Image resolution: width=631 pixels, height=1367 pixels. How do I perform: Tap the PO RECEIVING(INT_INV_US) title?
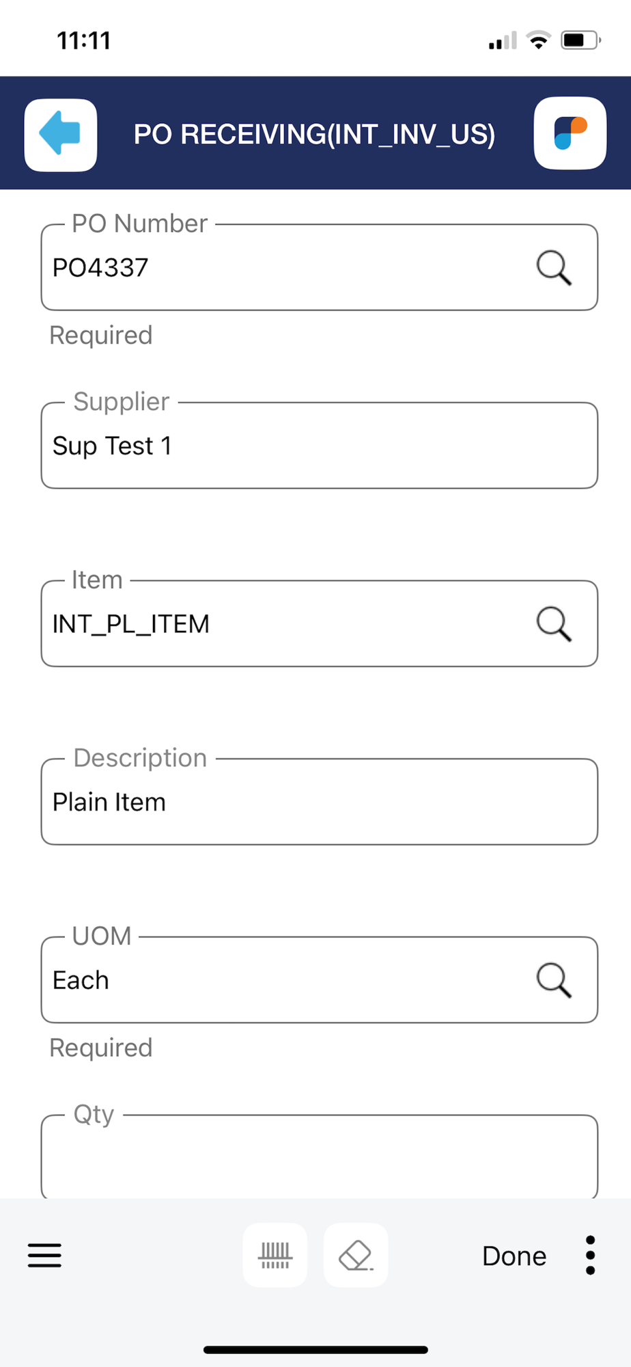coord(314,134)
